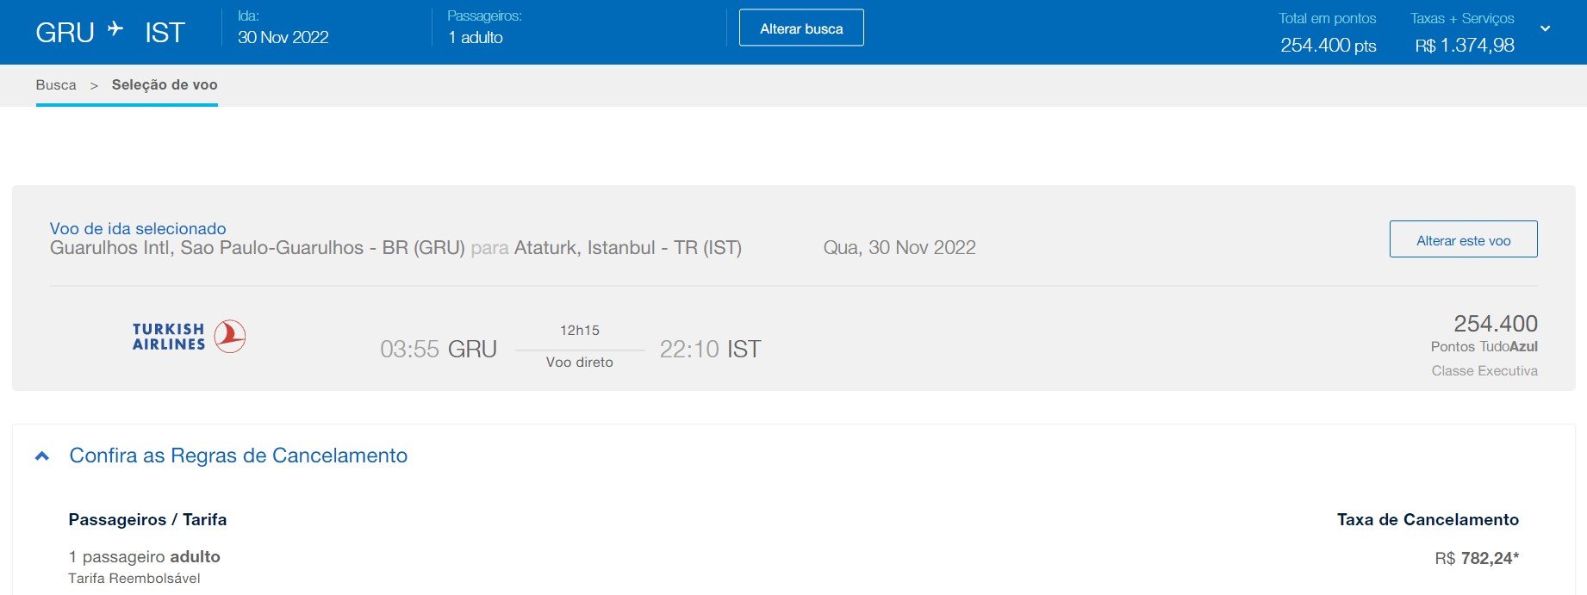This screenshot has width=1587, height=595.
Task: Click the airplane icon between GRU and IST
Action: tap(115, 29)
